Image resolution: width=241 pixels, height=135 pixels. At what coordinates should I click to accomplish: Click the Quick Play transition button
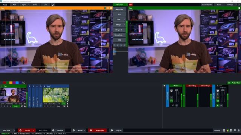click(x=119, y=9)
